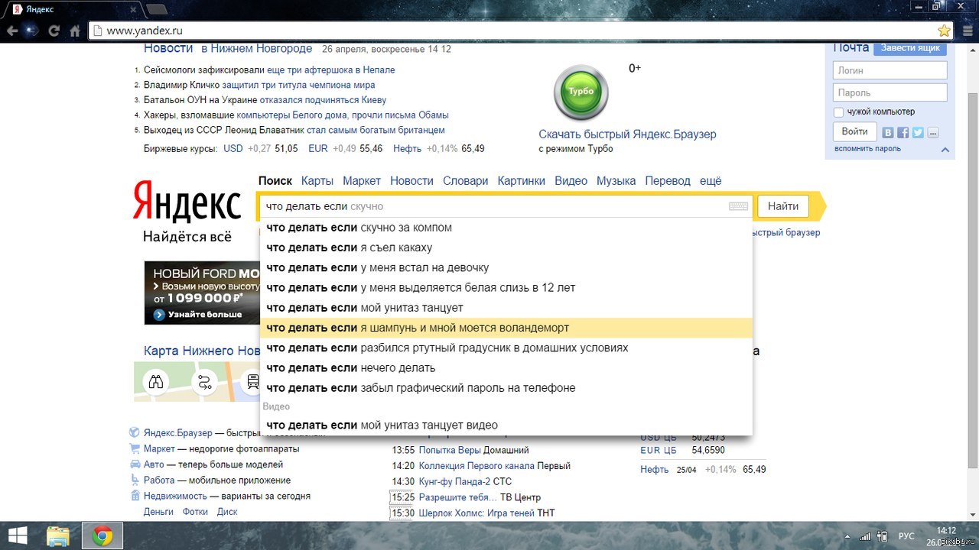This screenshot has width=979, height=550.
Task: Open the Скачать быстрый Яндекс.Браузер link
Action: coord(627,134)
